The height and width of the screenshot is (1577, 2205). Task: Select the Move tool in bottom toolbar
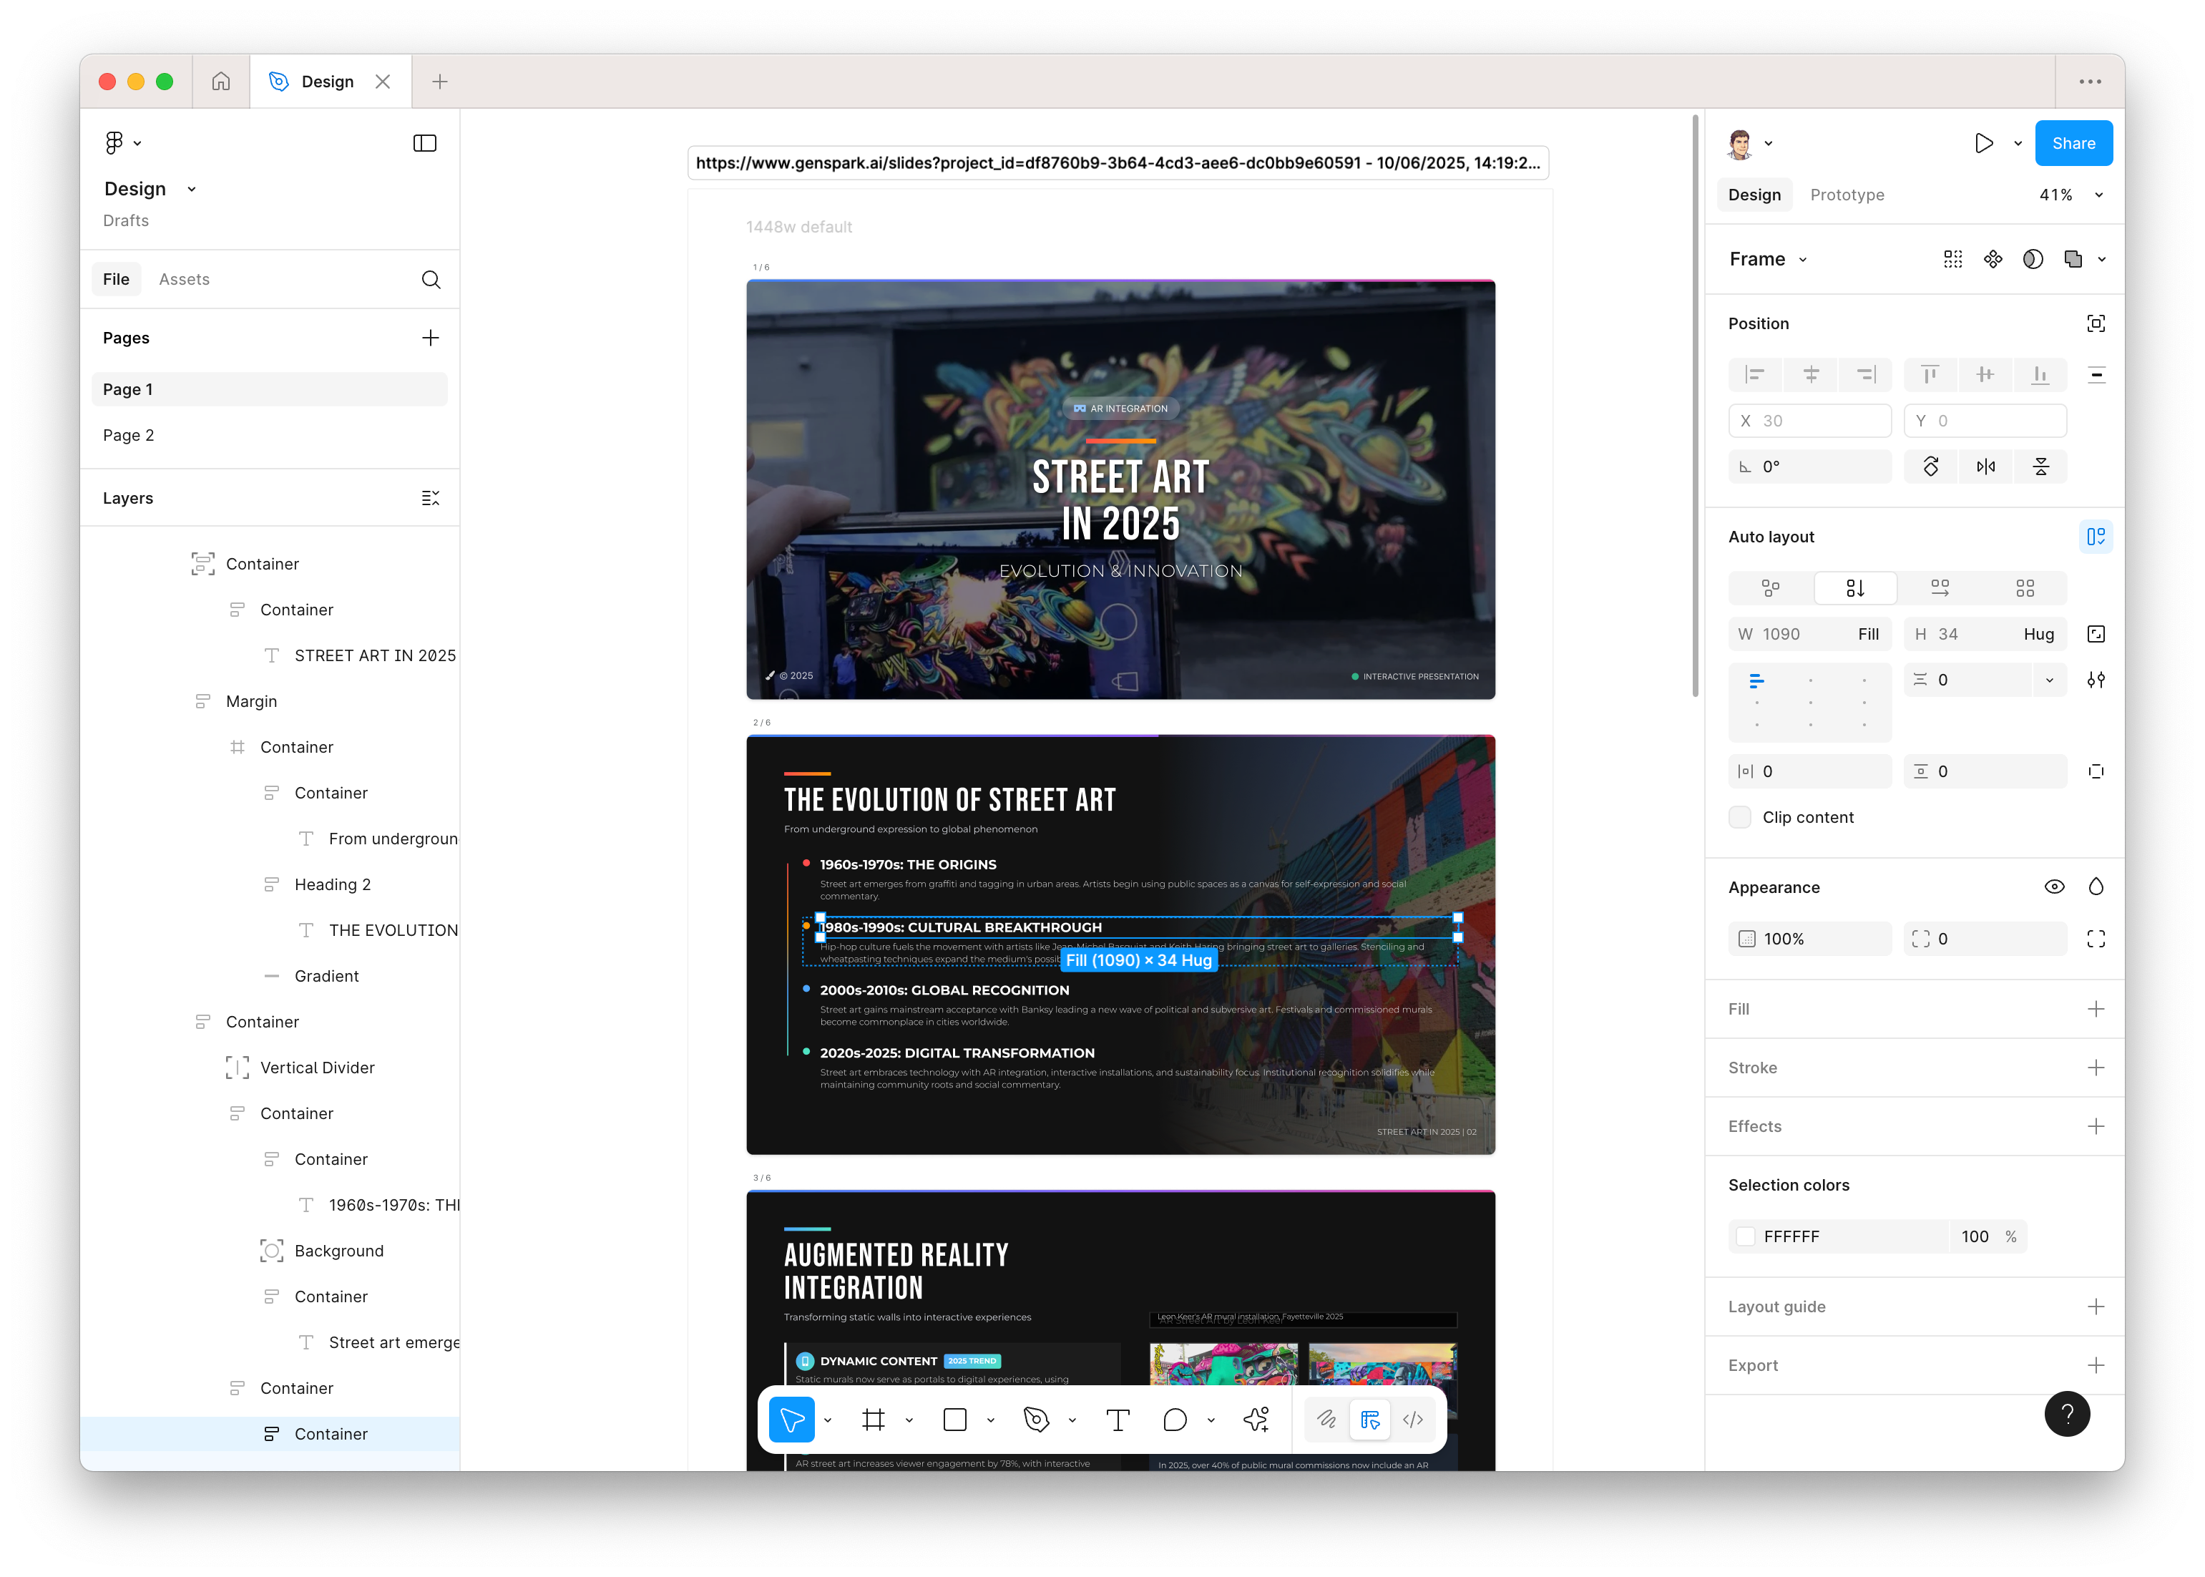[791, 1420]
